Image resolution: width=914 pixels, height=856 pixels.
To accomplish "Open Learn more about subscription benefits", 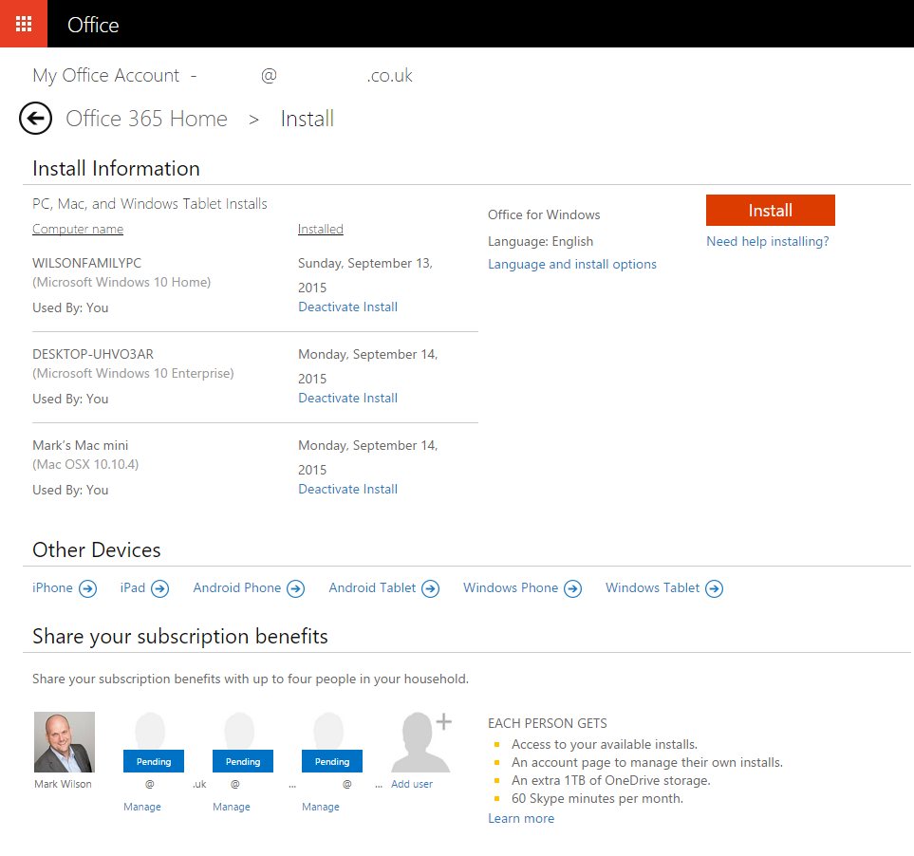I will (x=520, y=817).
